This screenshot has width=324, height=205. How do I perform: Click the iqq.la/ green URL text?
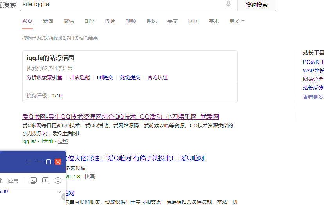[29, 141]
